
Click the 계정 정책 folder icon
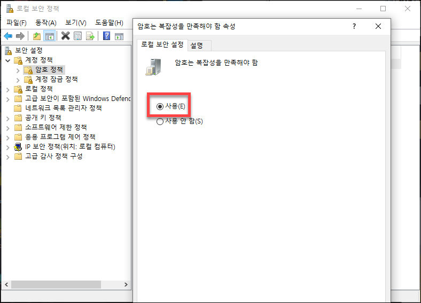click(x=18, y=60)
